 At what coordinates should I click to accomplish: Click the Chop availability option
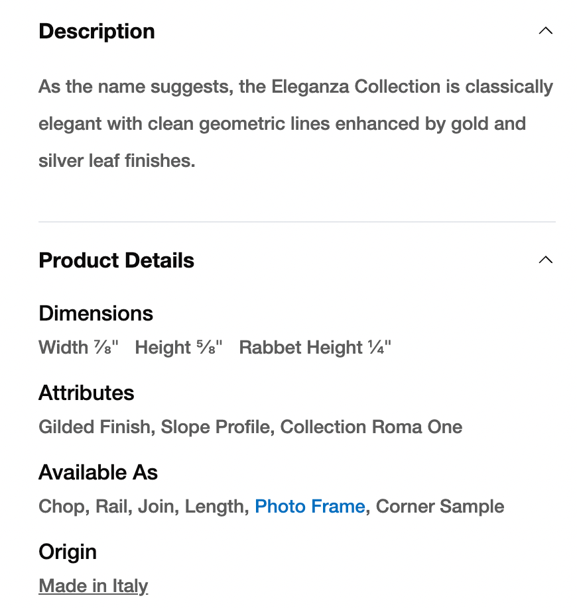[x=61, y=507]
